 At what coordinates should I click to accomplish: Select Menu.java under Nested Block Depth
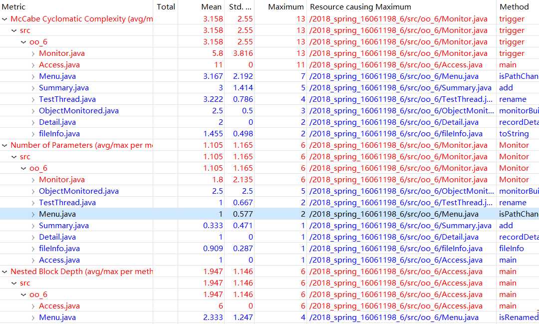coord(57,318)
